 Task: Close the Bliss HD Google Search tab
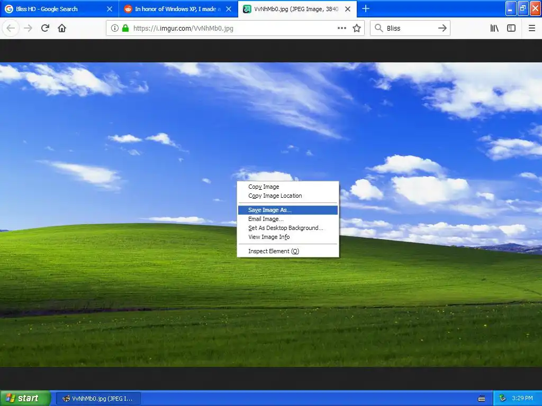pos(110,9)
